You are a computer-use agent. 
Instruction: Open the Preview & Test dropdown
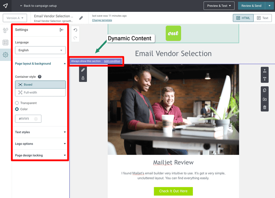point(219,6)
